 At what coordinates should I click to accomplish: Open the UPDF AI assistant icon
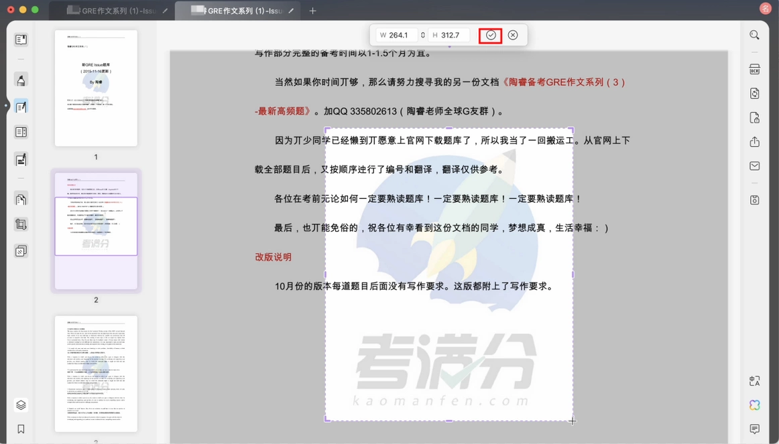754,404
